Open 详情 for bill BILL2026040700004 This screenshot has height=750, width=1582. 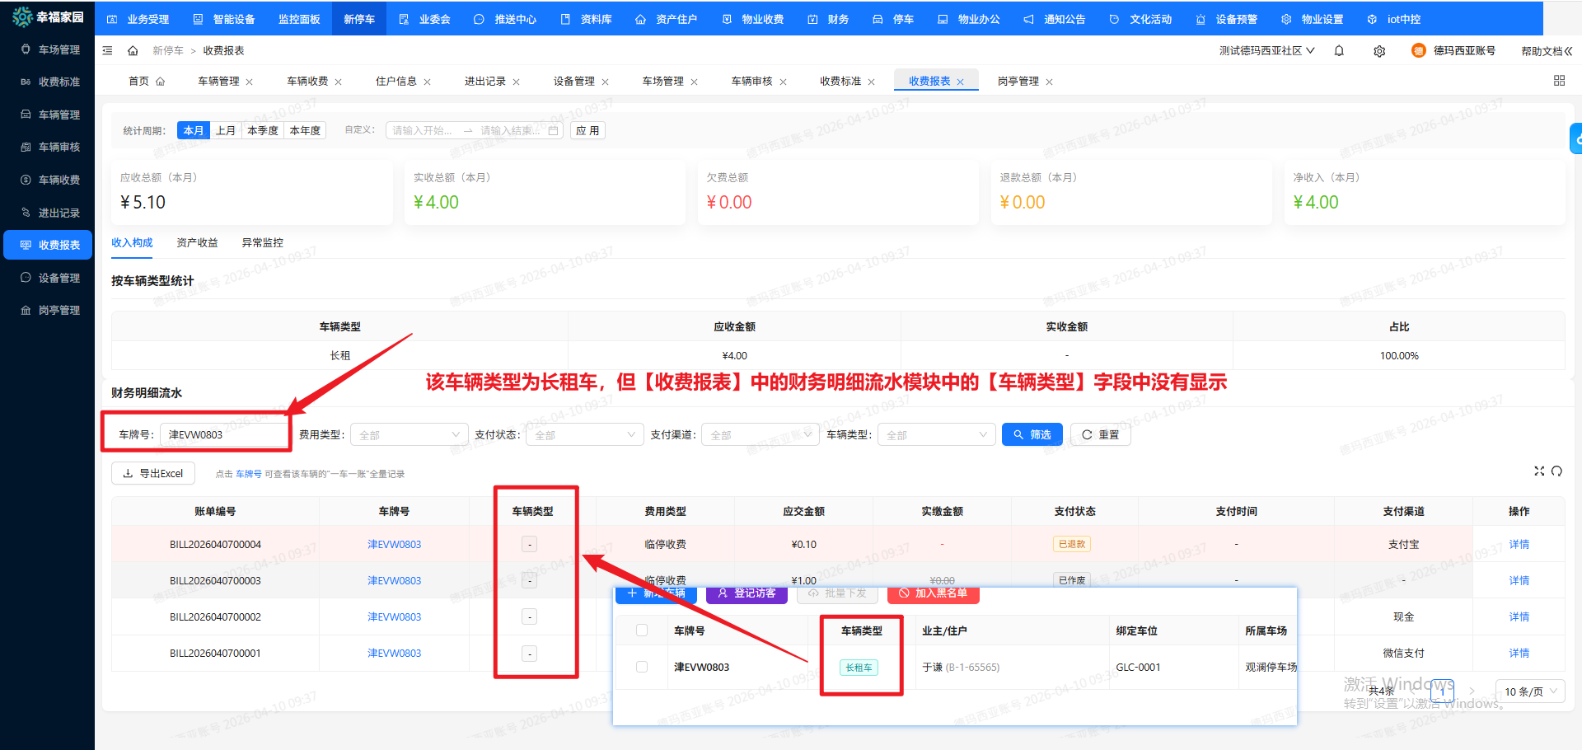click(1519, 545)
